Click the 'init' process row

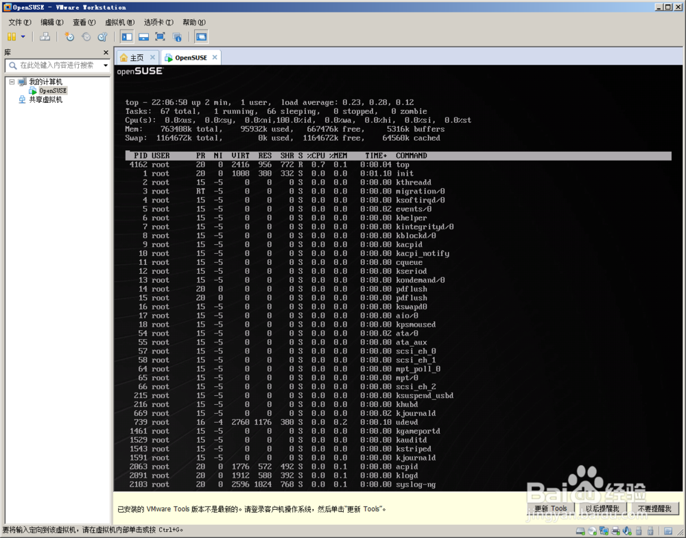pos(271,174)
